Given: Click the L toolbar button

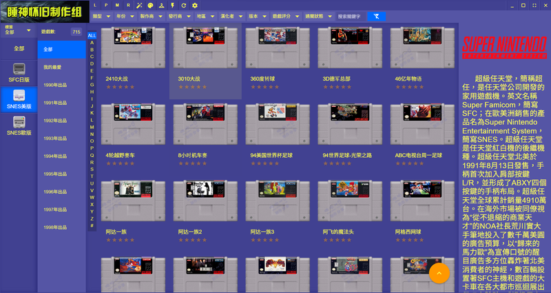Looking at the screenshot, I should (x=95, y=6).
